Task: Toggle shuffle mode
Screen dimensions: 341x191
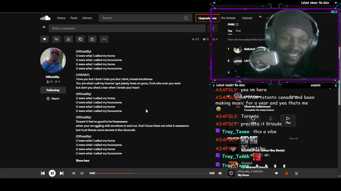Action: (74, 173)
